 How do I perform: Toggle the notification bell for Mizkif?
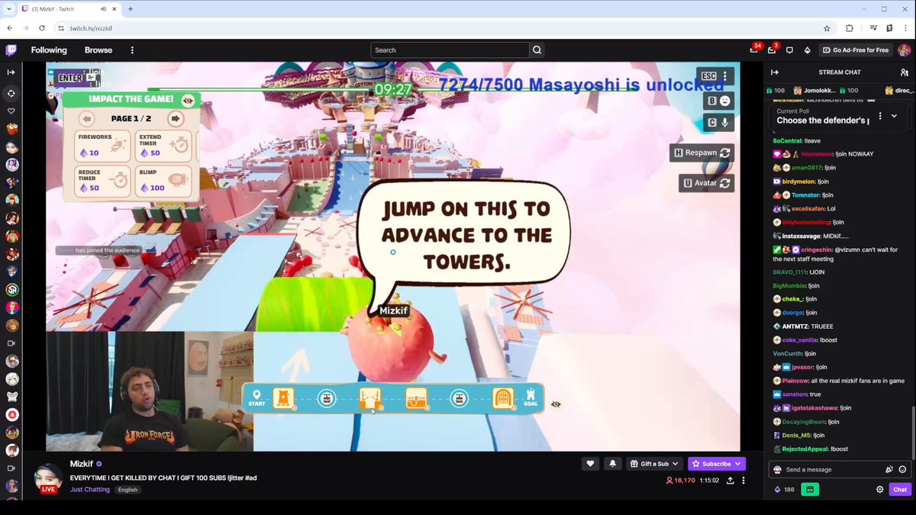(x=612, y=463)
